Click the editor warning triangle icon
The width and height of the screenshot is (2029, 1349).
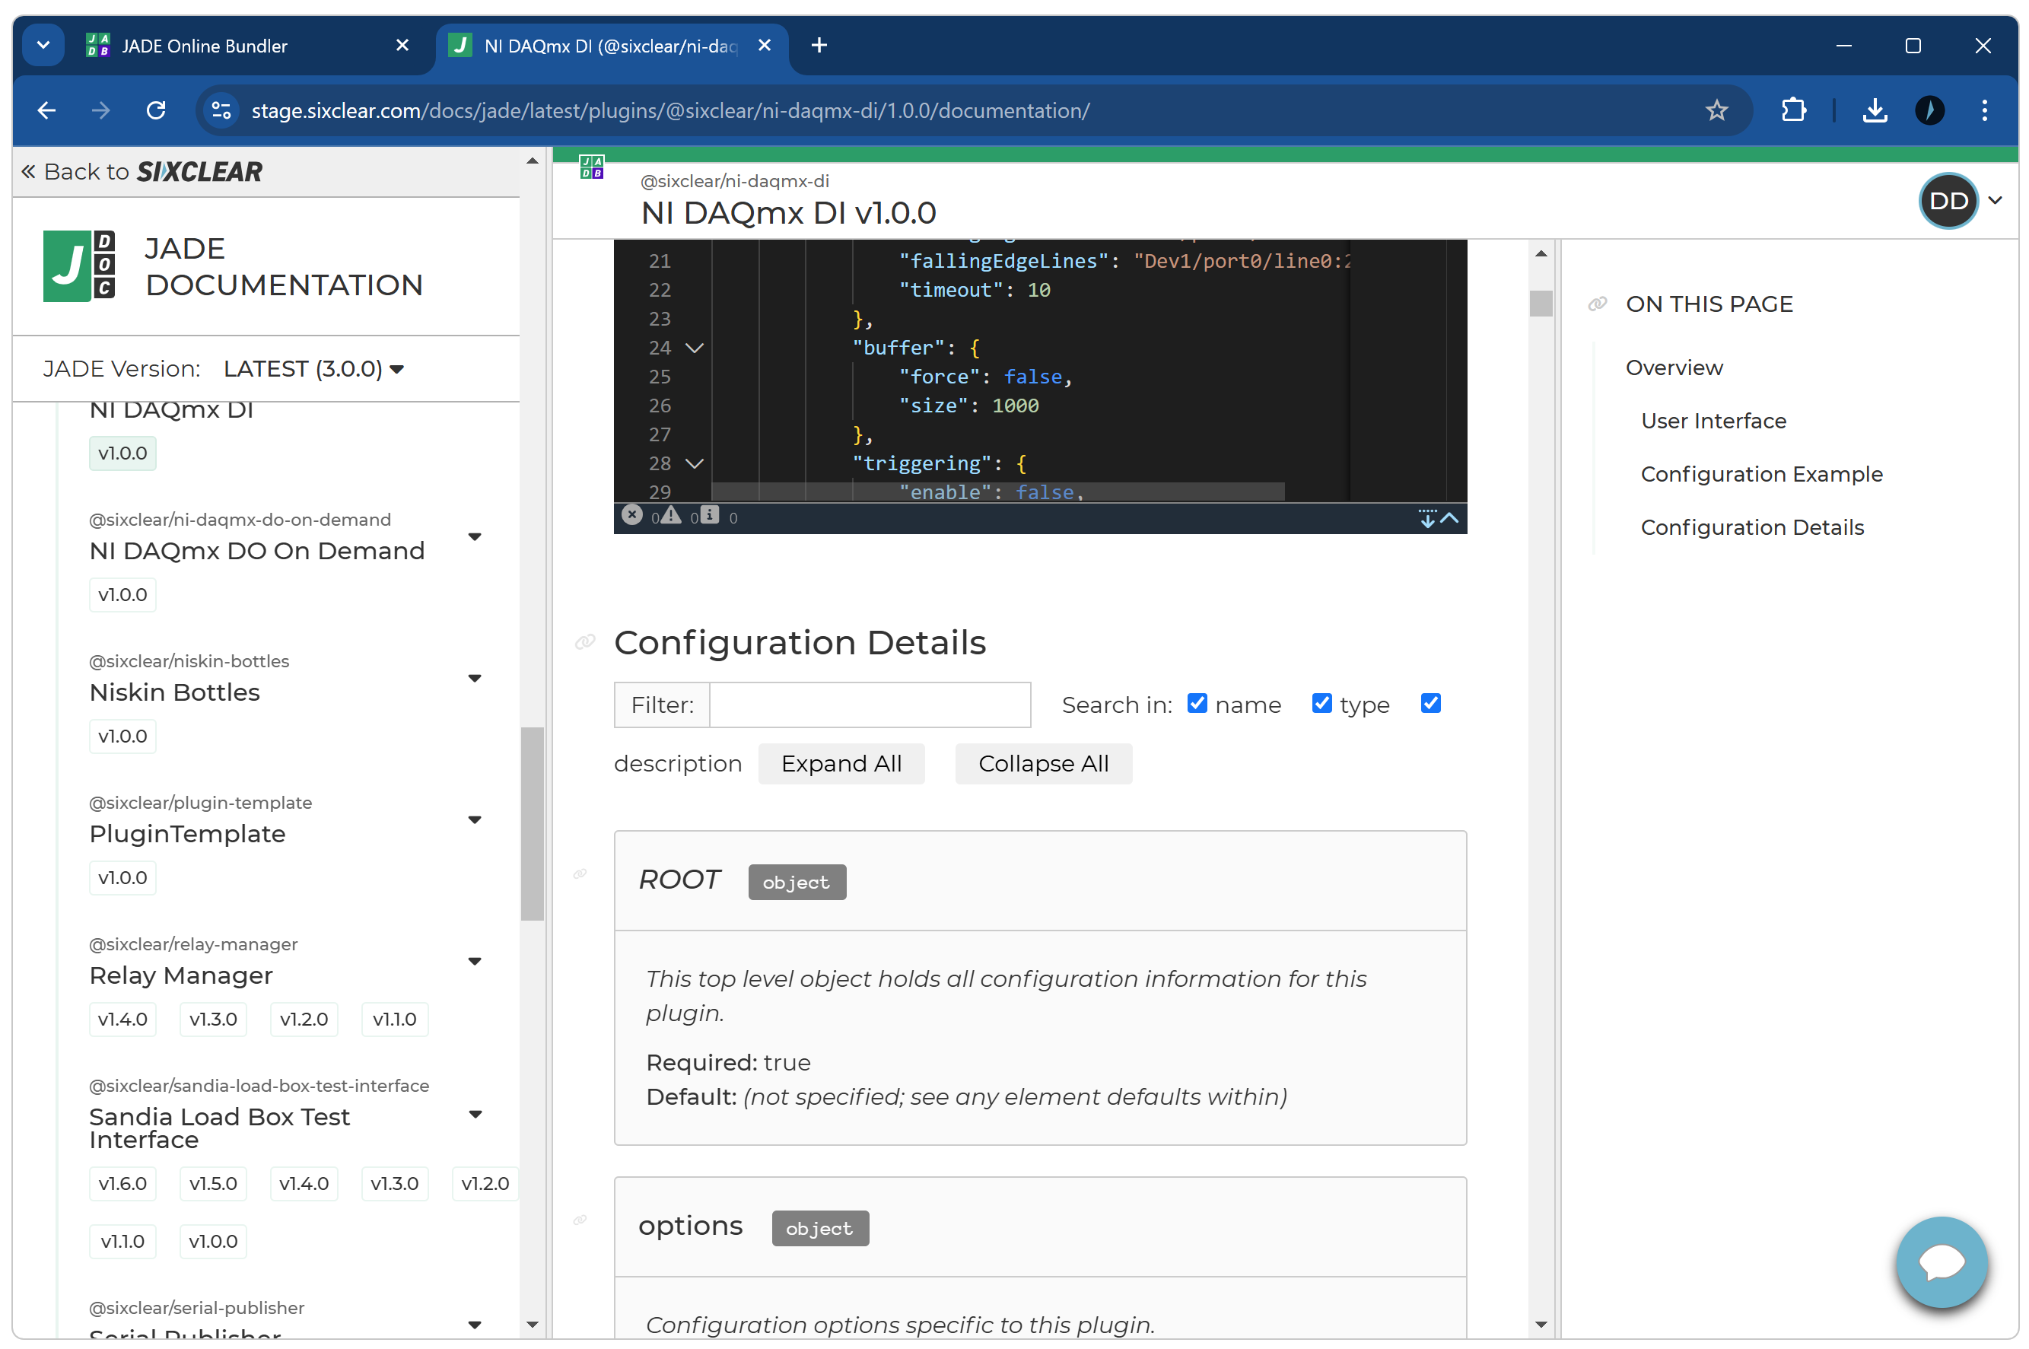coord(671,514)
